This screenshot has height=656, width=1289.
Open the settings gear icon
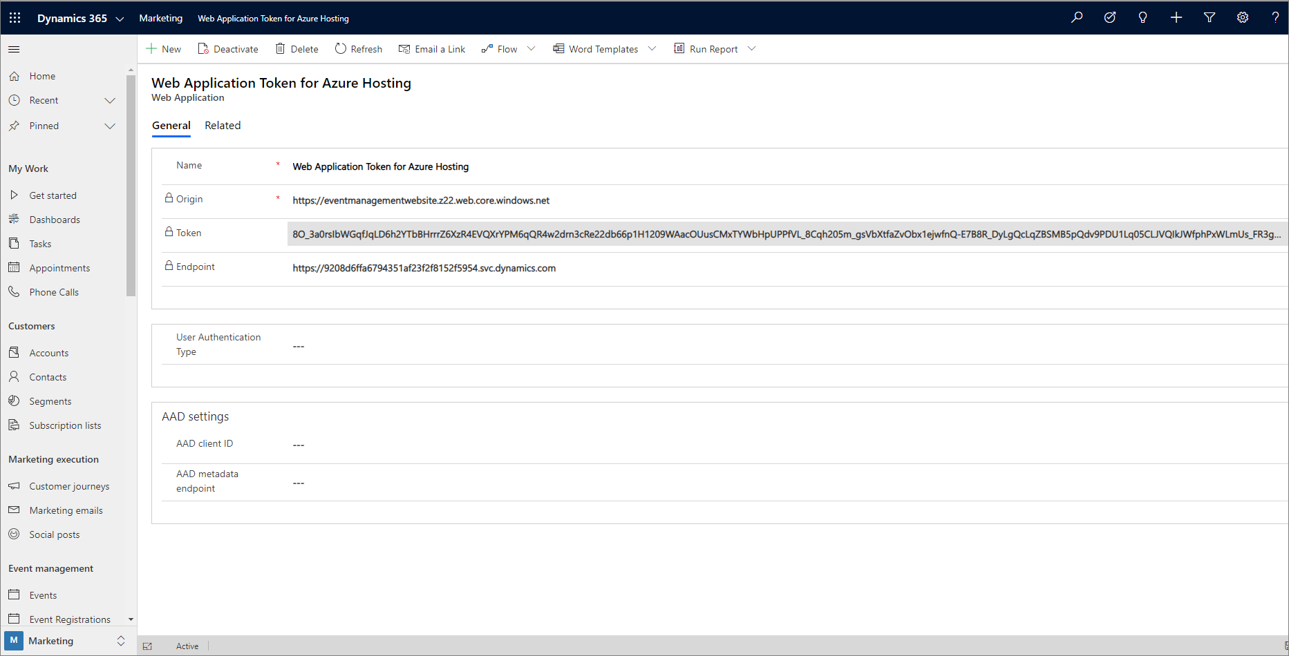tap(1243, 18)
